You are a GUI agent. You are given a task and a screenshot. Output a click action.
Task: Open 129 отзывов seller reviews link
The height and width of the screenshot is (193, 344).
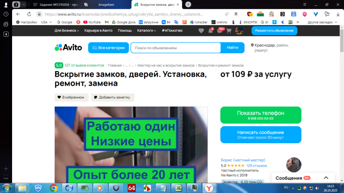tap(257, 166)
